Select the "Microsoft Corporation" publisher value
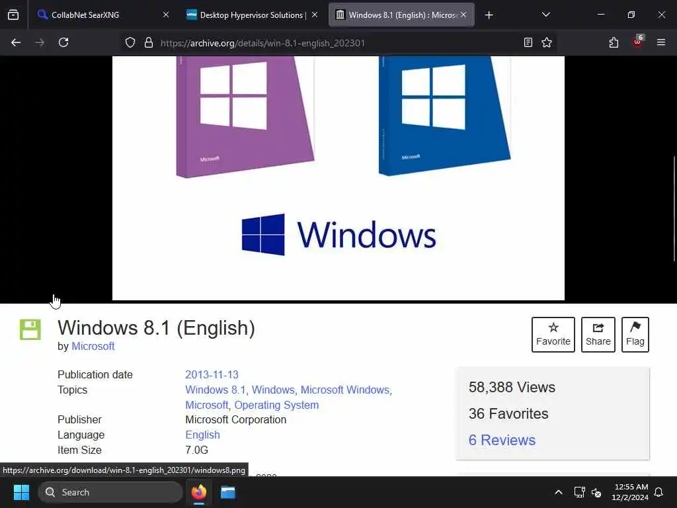 coord(236,419)
